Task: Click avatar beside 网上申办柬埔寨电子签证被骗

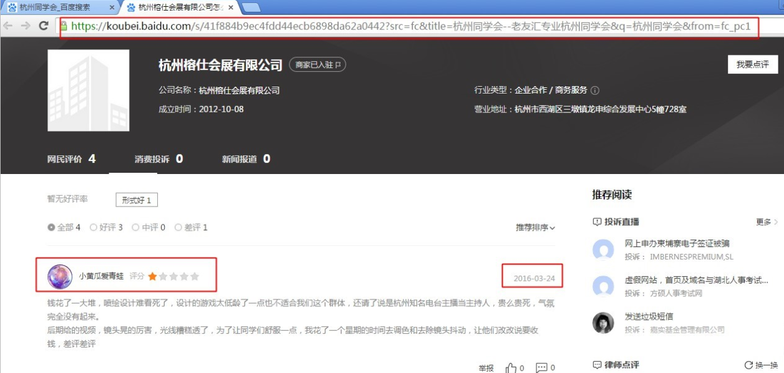Action: [x=603, y=250]
